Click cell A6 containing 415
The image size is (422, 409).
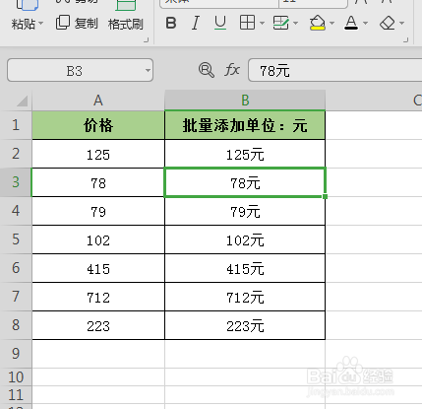point(98,268)
